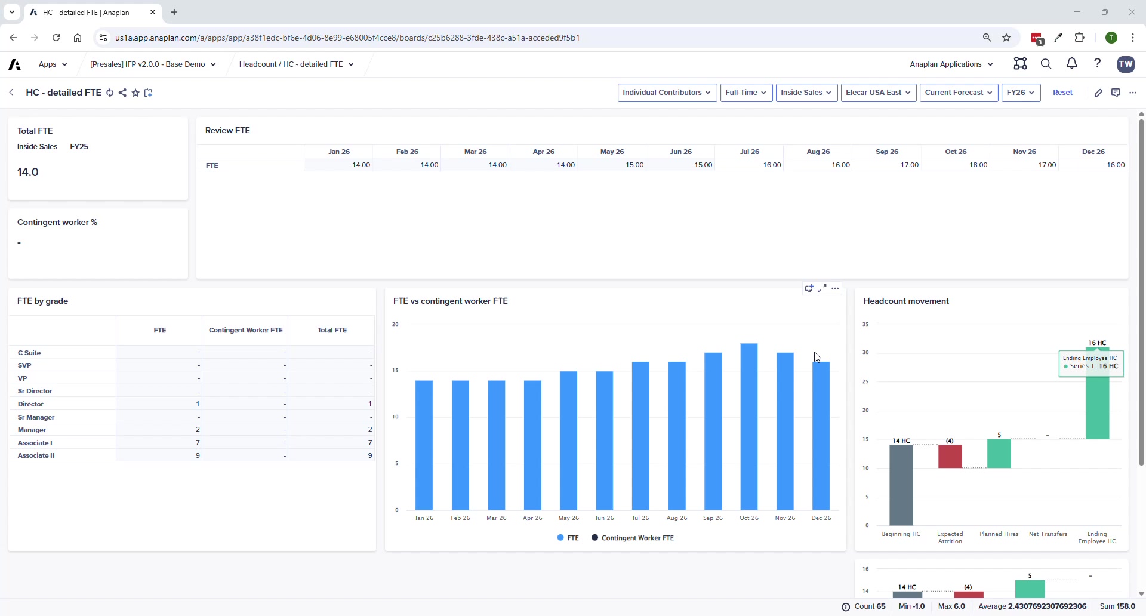Open the Inside Sales selector

pos(806,93)
